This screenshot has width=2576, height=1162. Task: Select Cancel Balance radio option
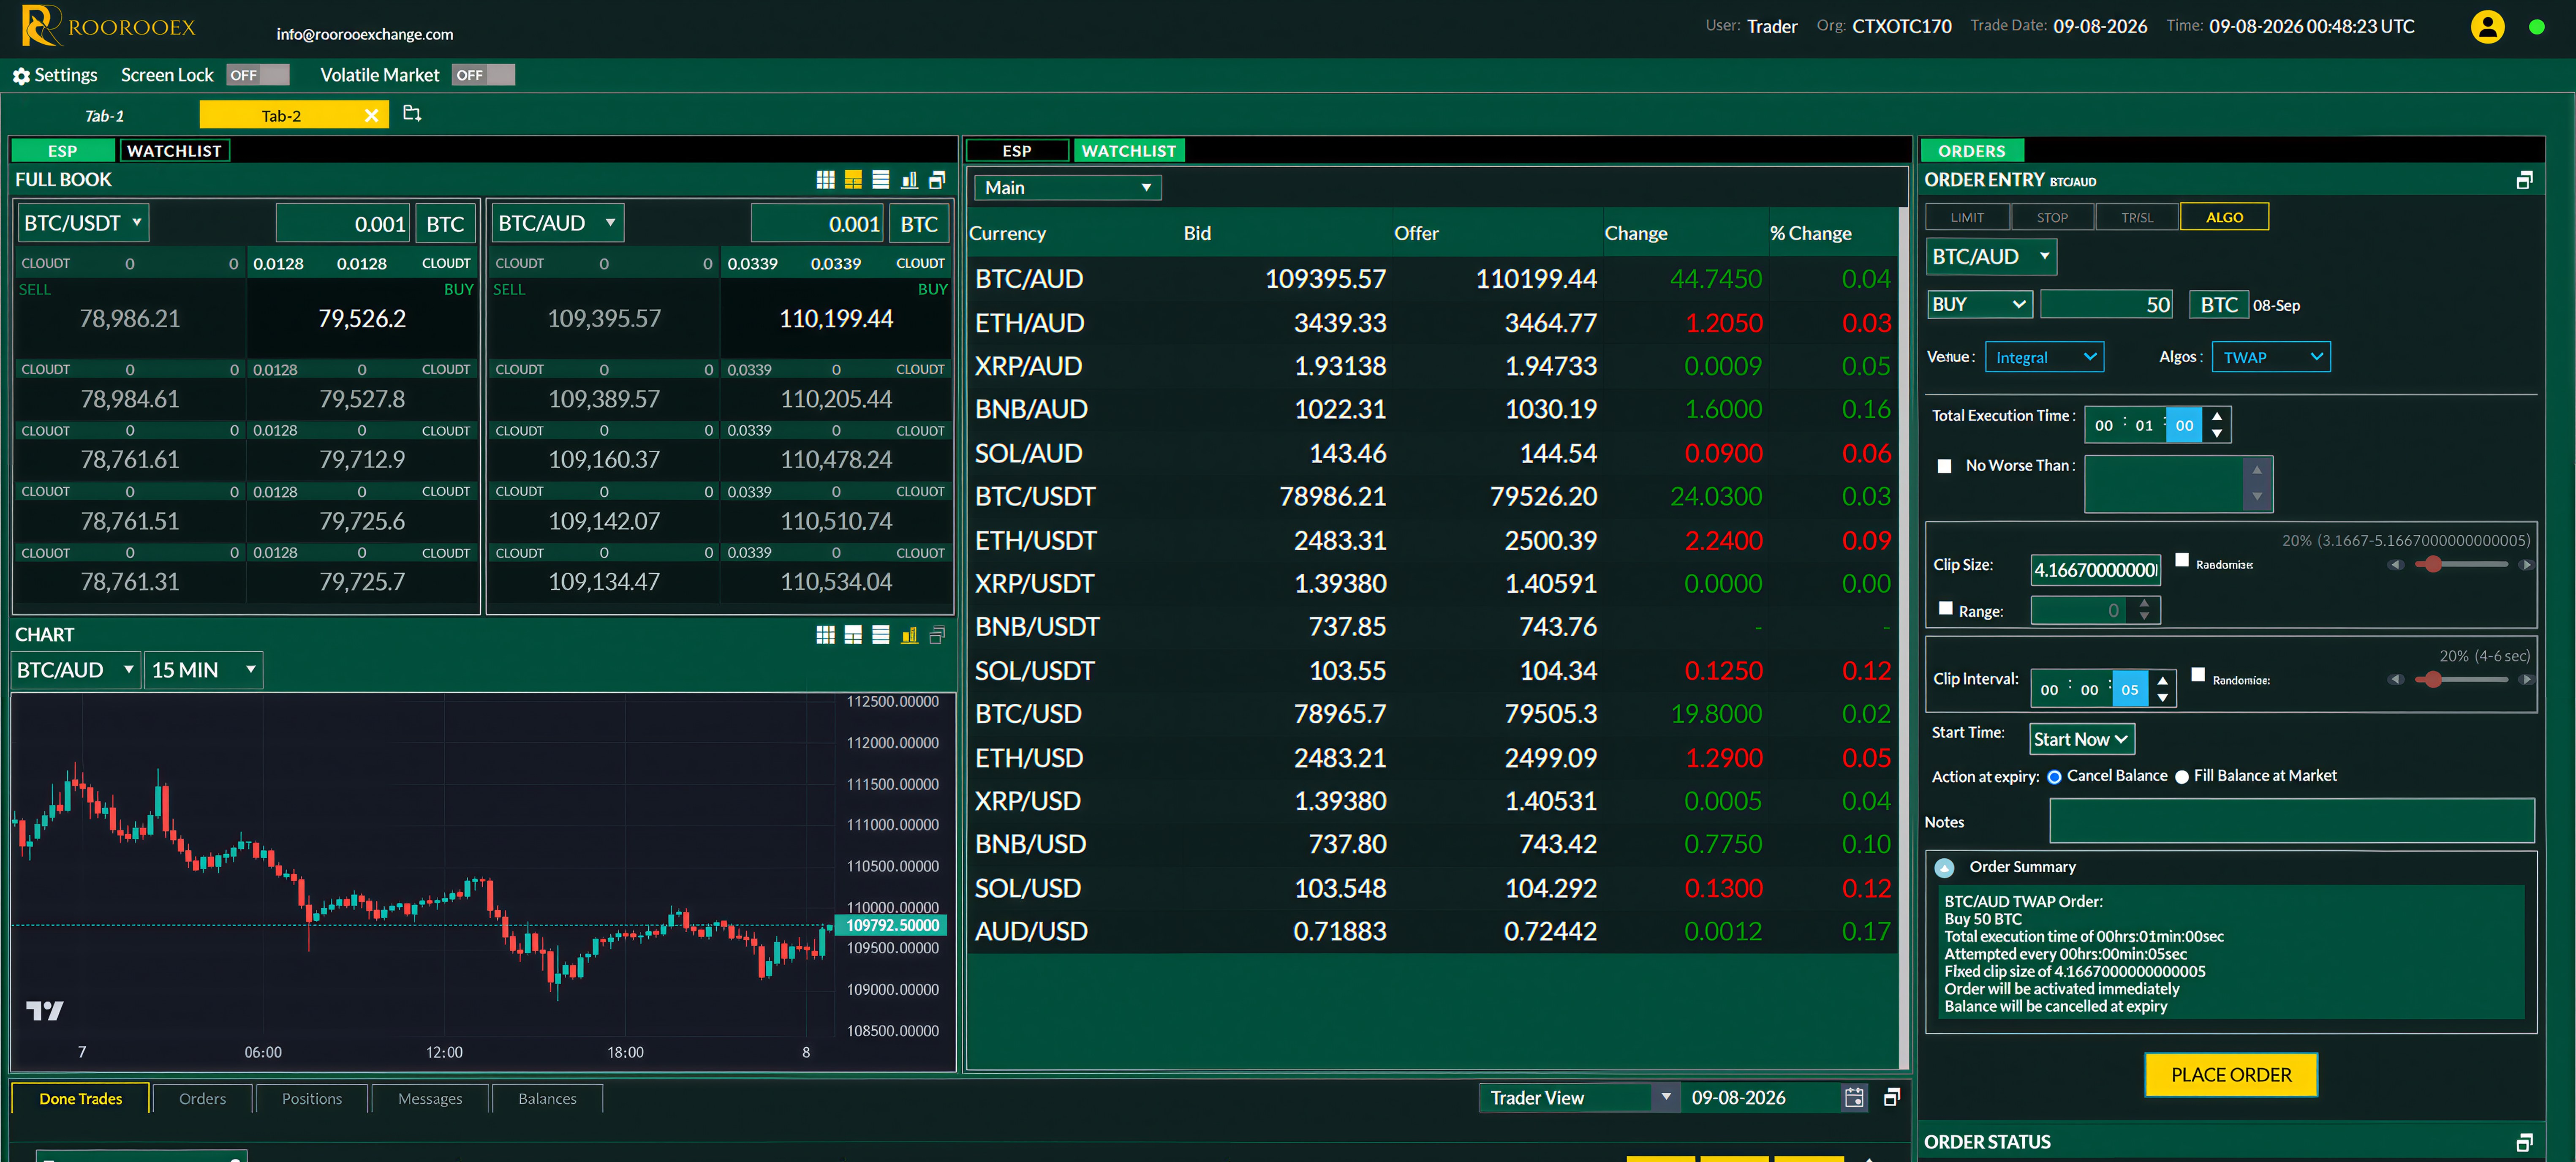pyautogui.click(x=2054, y=777)
